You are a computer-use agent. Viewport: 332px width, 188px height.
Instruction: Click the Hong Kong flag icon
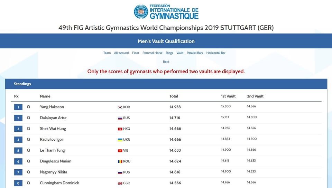[120, 129]
